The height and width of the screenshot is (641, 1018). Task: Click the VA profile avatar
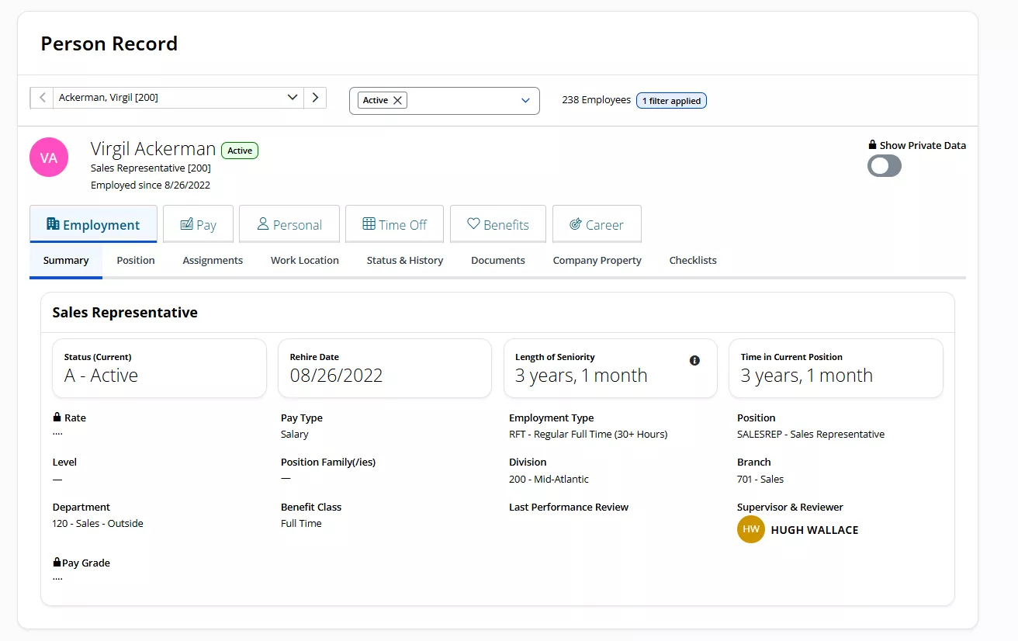point(49,158)
